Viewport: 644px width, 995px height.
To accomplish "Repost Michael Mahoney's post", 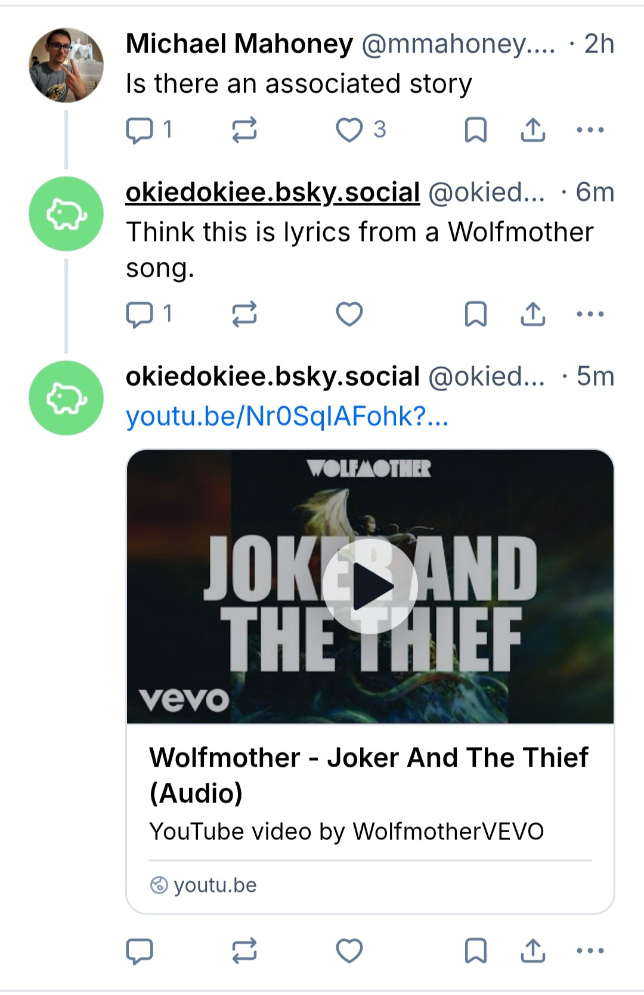I will coord(244,130).
